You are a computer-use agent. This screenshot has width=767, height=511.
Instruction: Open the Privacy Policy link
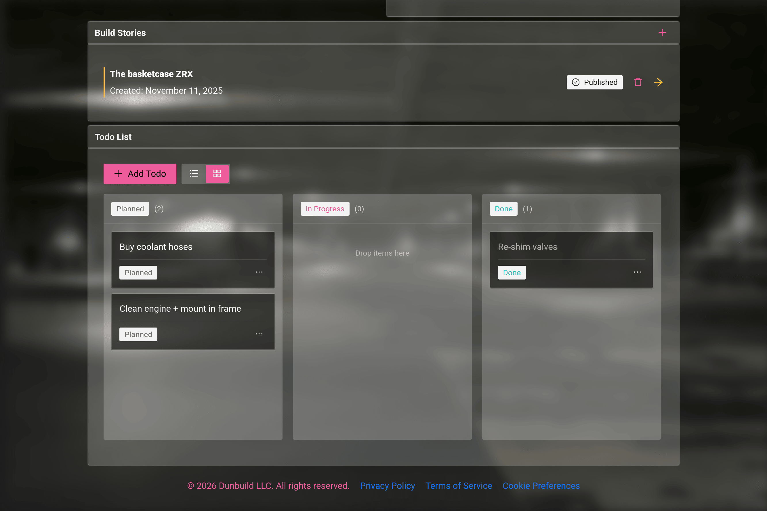[x=387, y=486]
